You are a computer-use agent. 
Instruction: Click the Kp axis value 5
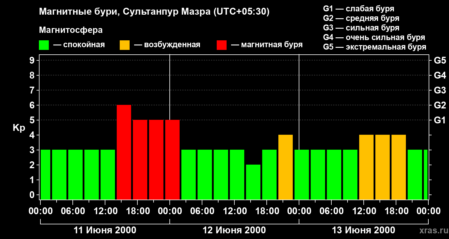click(x=33, y=120)
